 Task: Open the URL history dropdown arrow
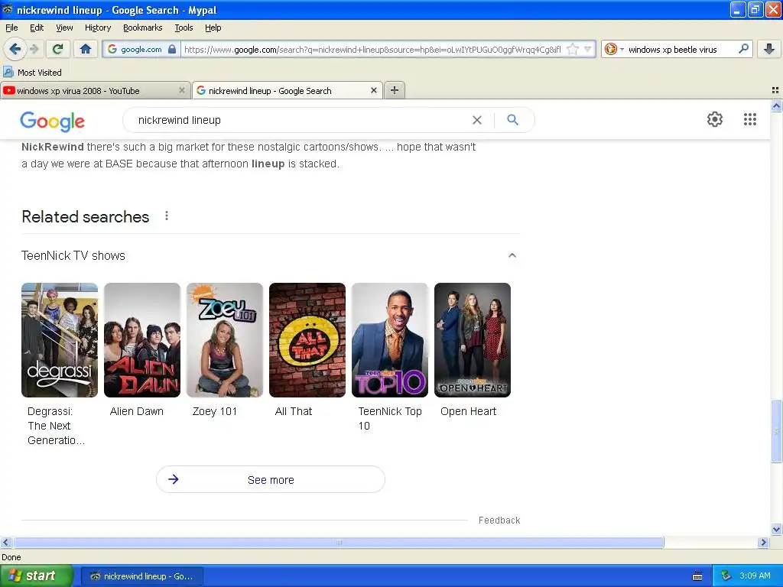tap(588, 49)
